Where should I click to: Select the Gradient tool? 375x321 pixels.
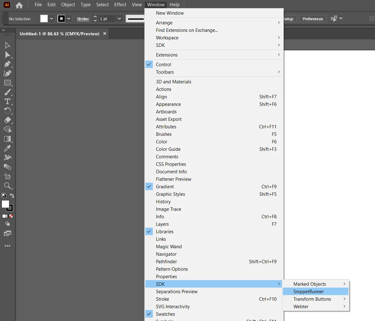(7, 139)
